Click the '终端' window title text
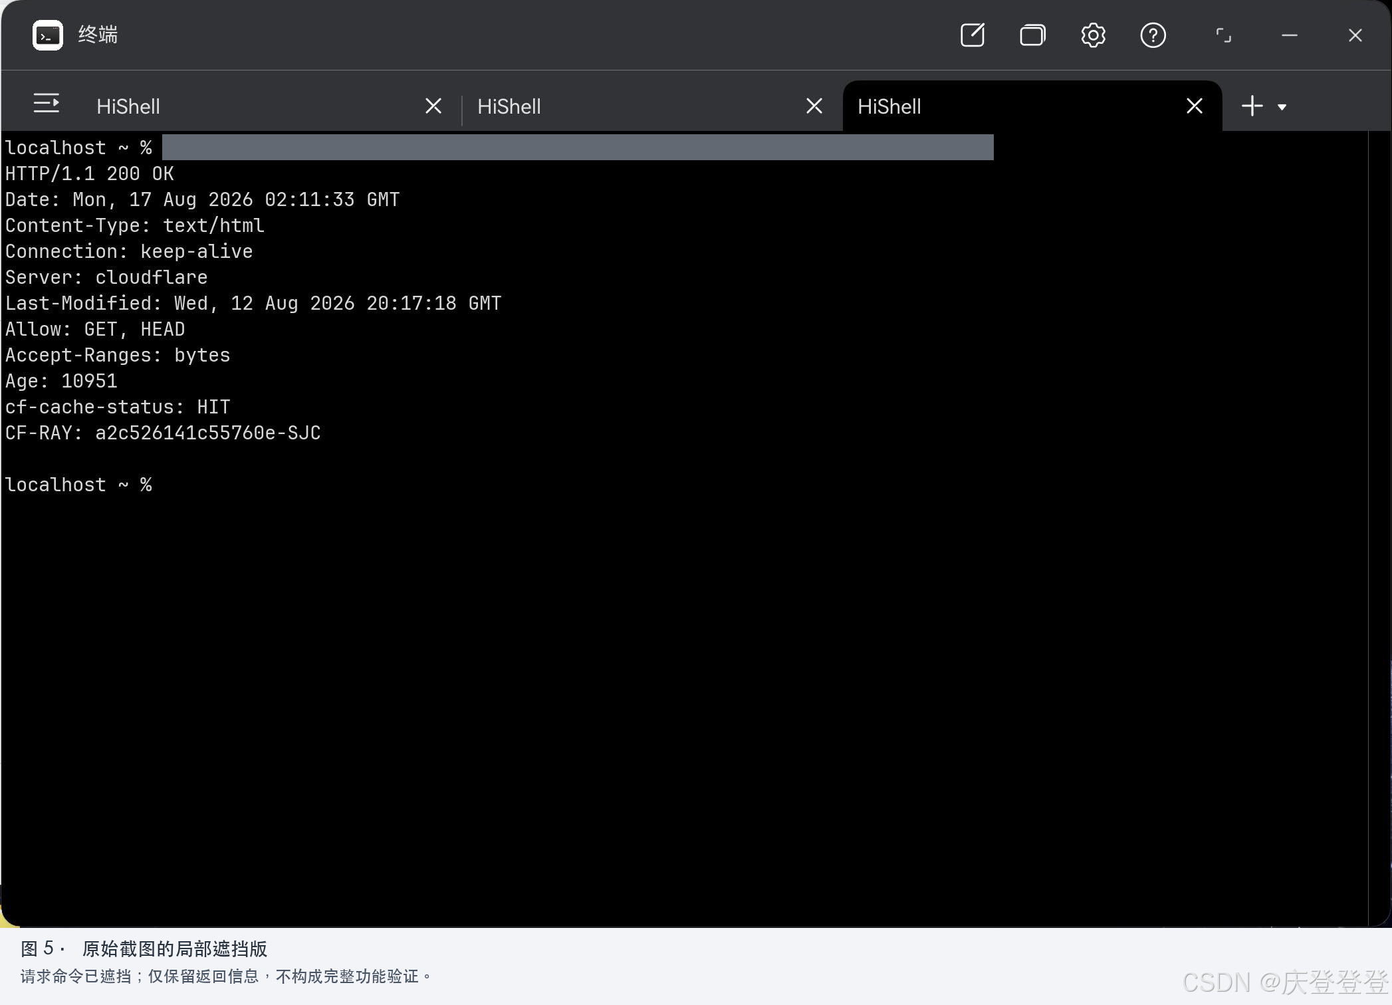The image size is (1392, 1005). (x=98, y=35)
